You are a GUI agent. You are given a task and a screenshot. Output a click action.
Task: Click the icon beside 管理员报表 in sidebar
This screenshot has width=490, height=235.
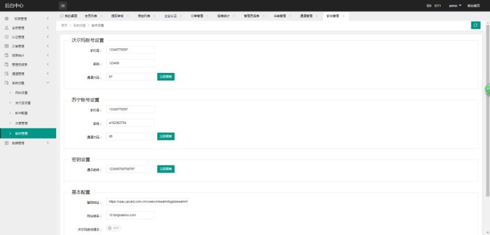coord(7,65)
